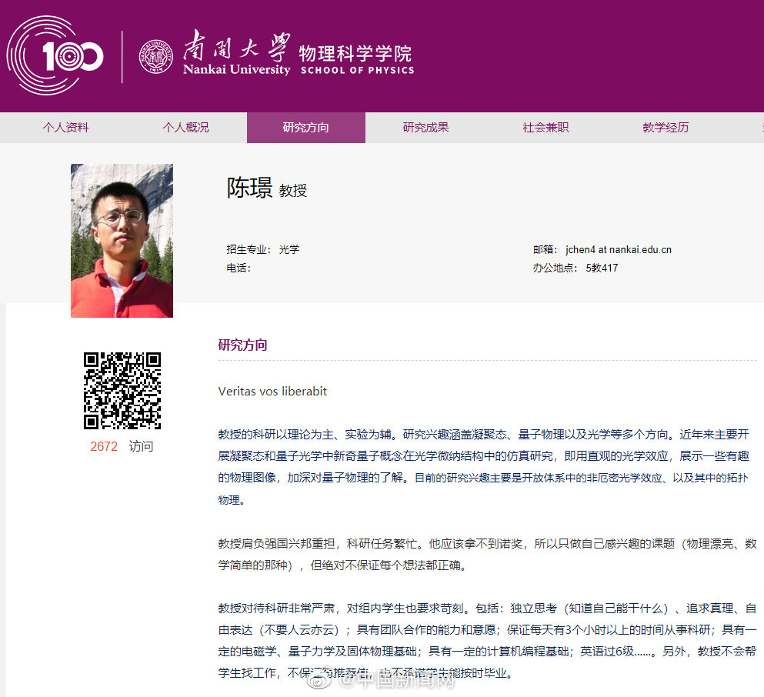Click the motto Veritas vos liberabit
The image size is (764, 697).
point(272,391)
